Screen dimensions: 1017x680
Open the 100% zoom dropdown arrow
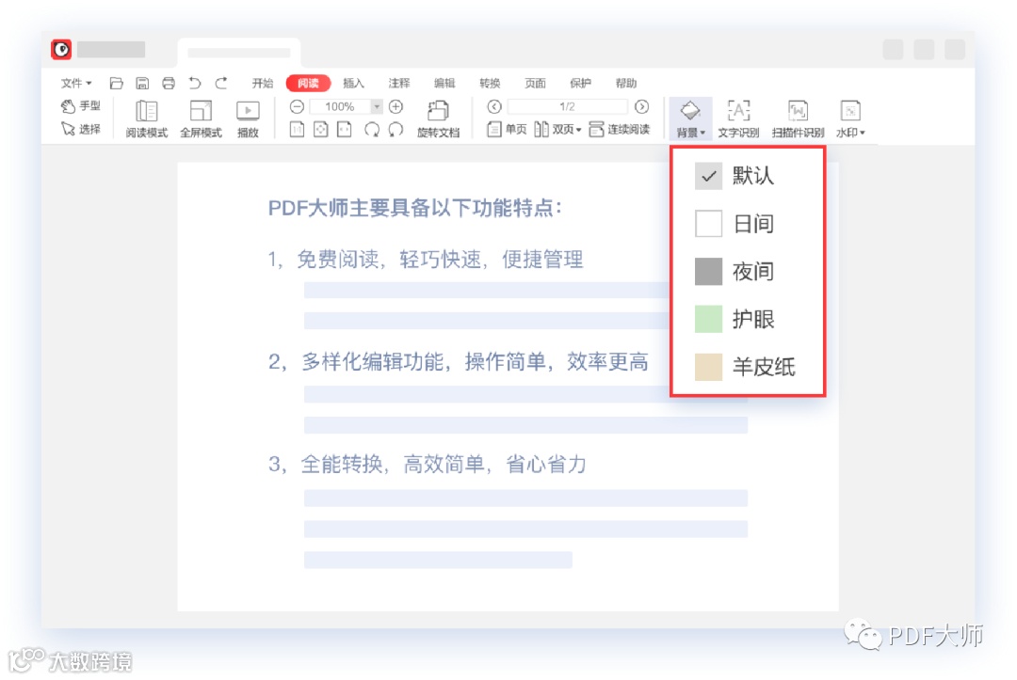[x=377, y=106]
